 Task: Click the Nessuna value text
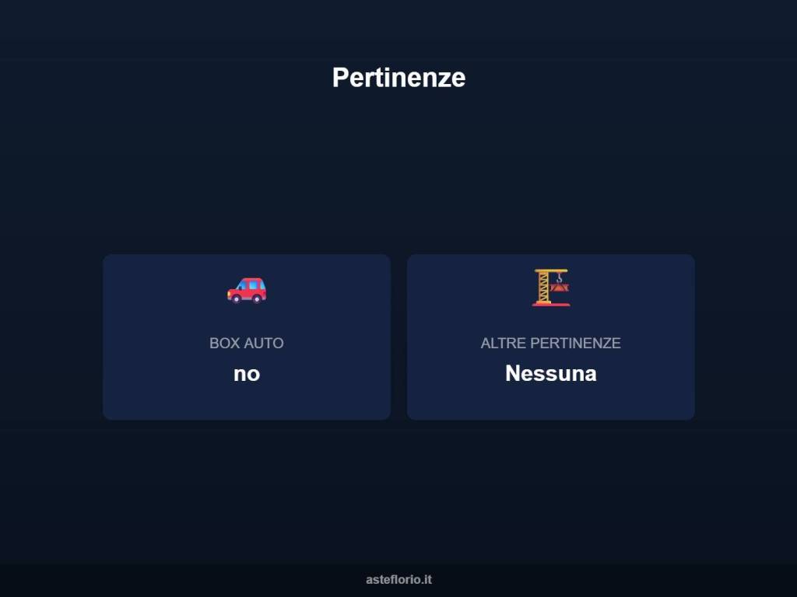[x=550, y=374]
